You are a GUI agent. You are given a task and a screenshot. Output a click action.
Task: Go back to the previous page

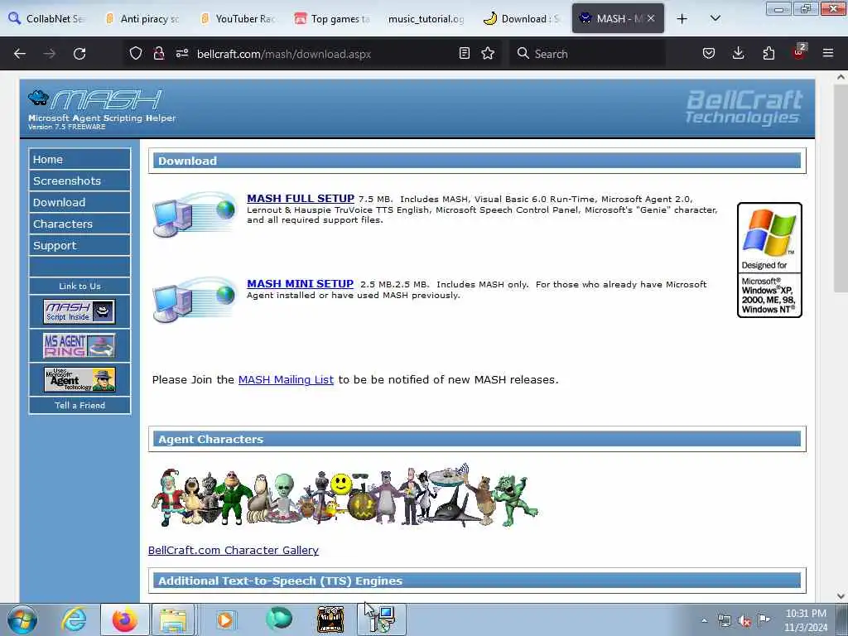tap(20, 54)
